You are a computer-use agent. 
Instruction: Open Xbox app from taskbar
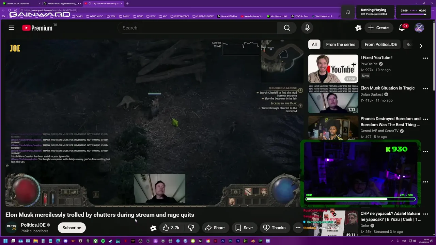95,241
